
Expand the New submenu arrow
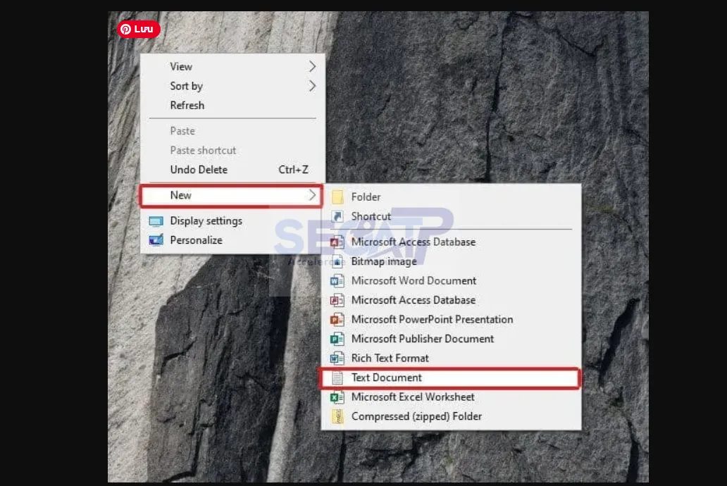[x=312, y=195]
